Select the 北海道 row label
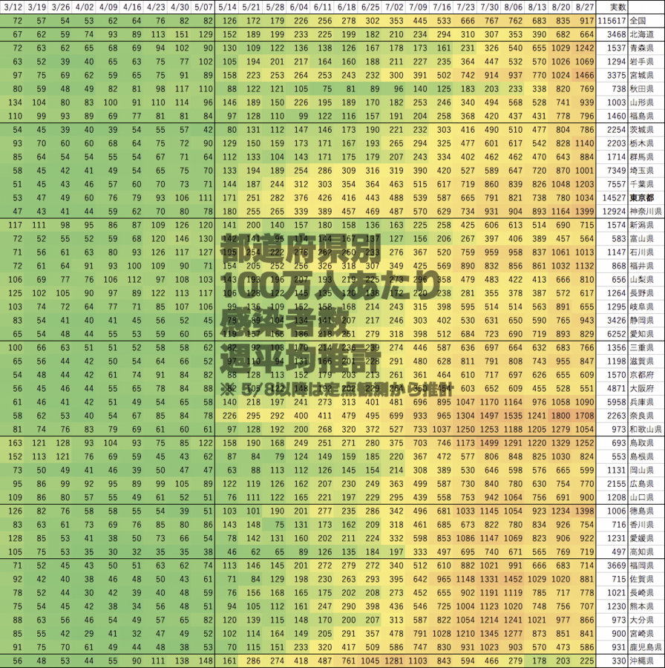 tap(641, 34)
